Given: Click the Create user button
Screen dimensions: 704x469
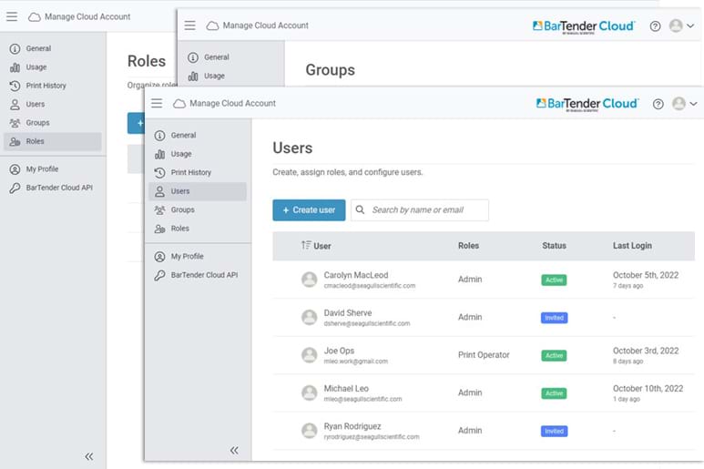Looking at the screenshot, I should tap(308, 210).
